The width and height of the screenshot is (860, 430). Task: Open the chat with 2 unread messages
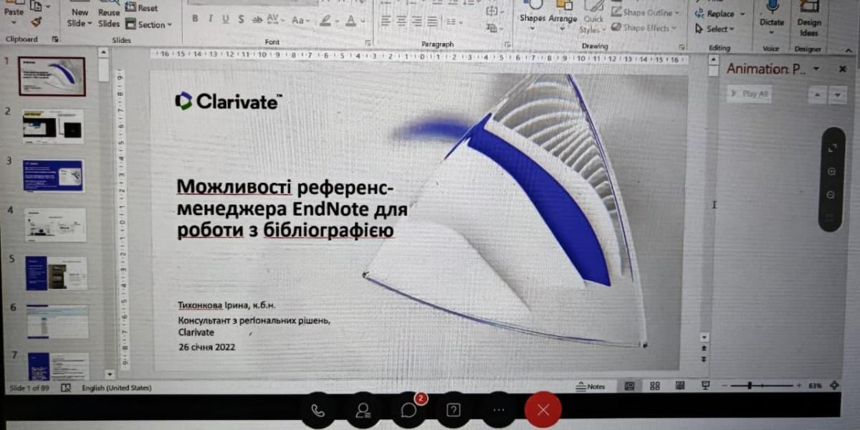(409, 410)
